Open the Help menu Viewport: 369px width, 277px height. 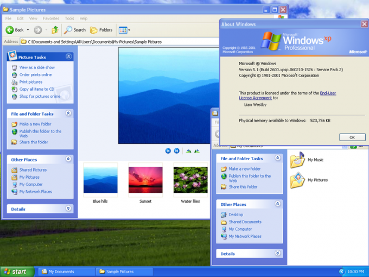[84, 18]
